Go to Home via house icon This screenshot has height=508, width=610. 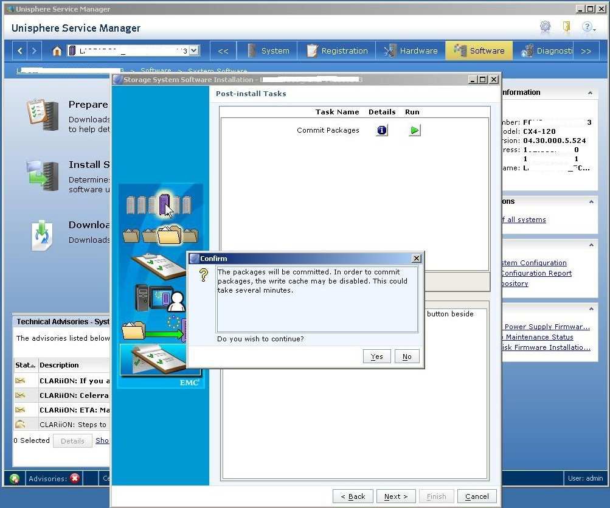pos(57,50)
